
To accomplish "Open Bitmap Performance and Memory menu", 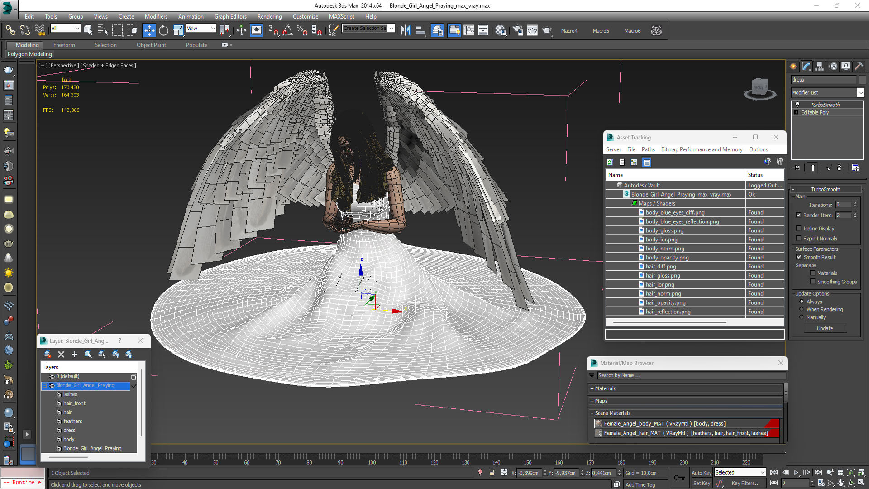I will pyautogui.click(x=702, y=149).
